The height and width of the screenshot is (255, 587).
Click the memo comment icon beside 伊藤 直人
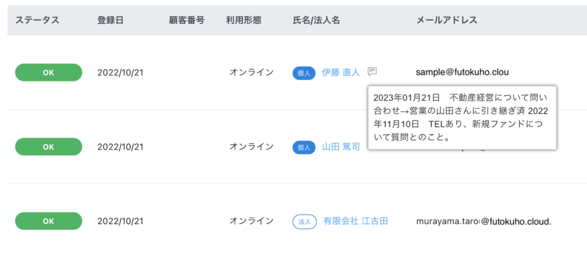click(372, 72)
